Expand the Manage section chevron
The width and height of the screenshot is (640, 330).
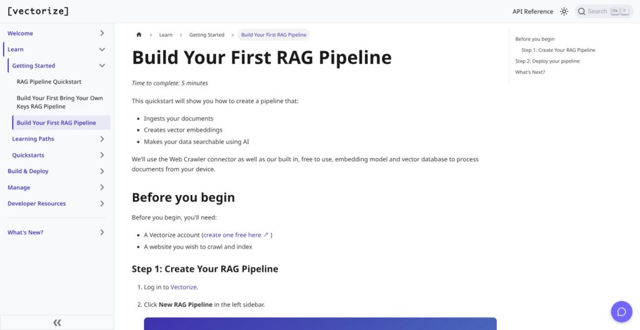tap(102, 187)
